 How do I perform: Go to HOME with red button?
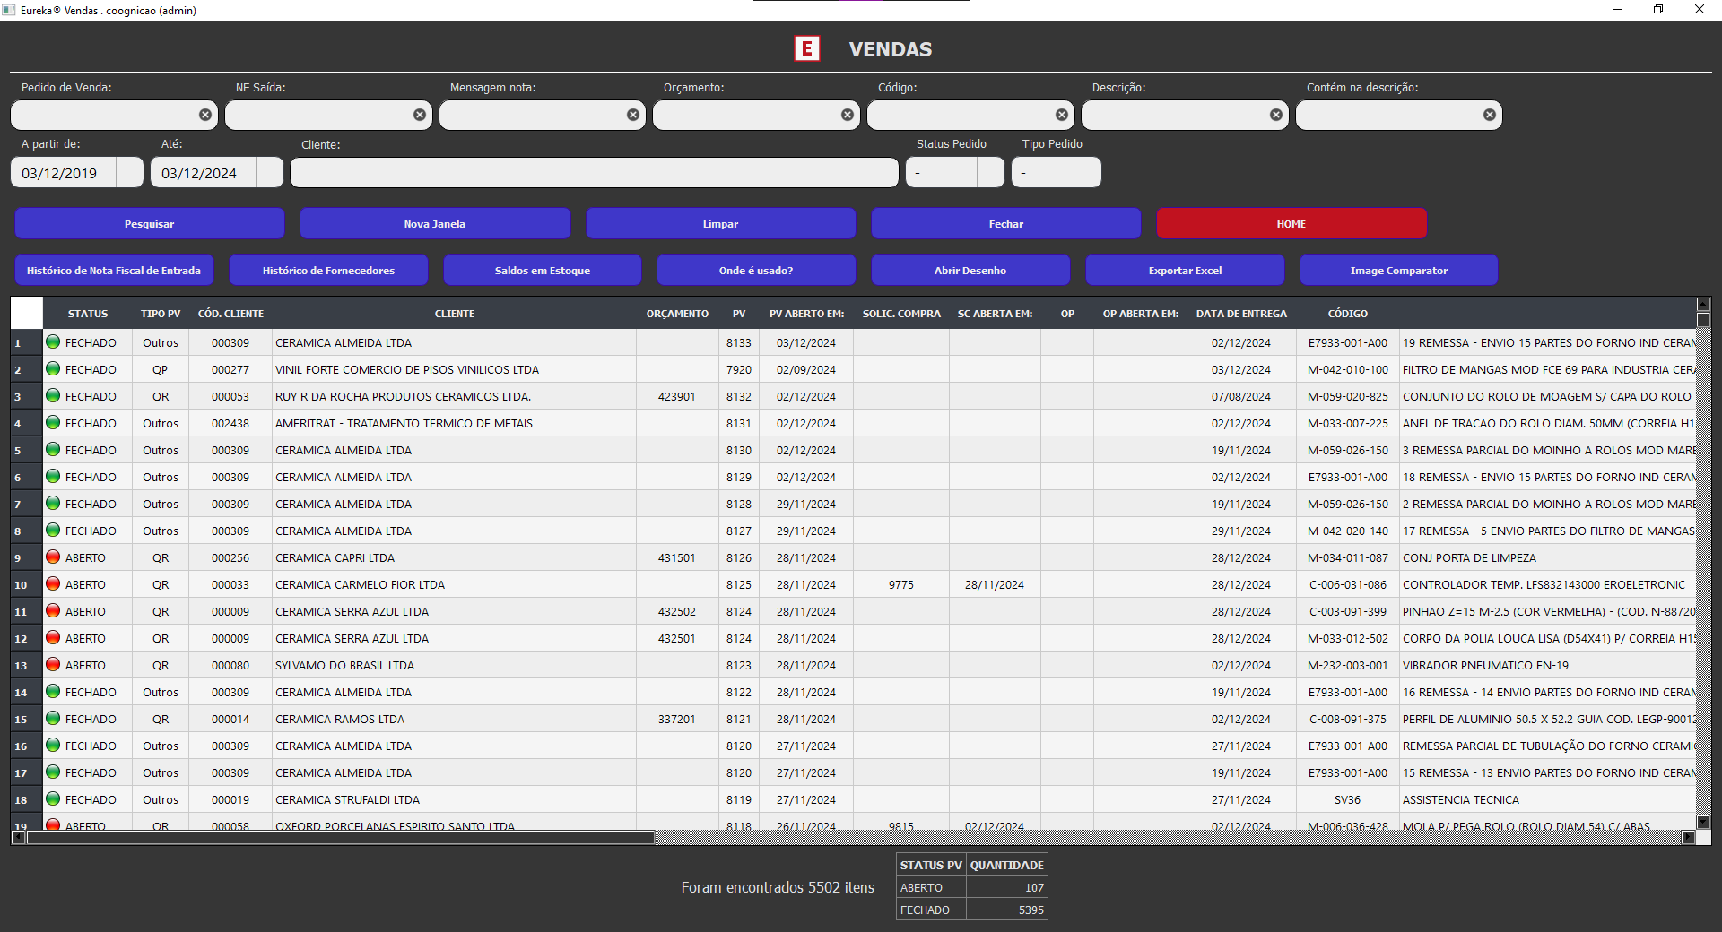(x=1291, y=223)
